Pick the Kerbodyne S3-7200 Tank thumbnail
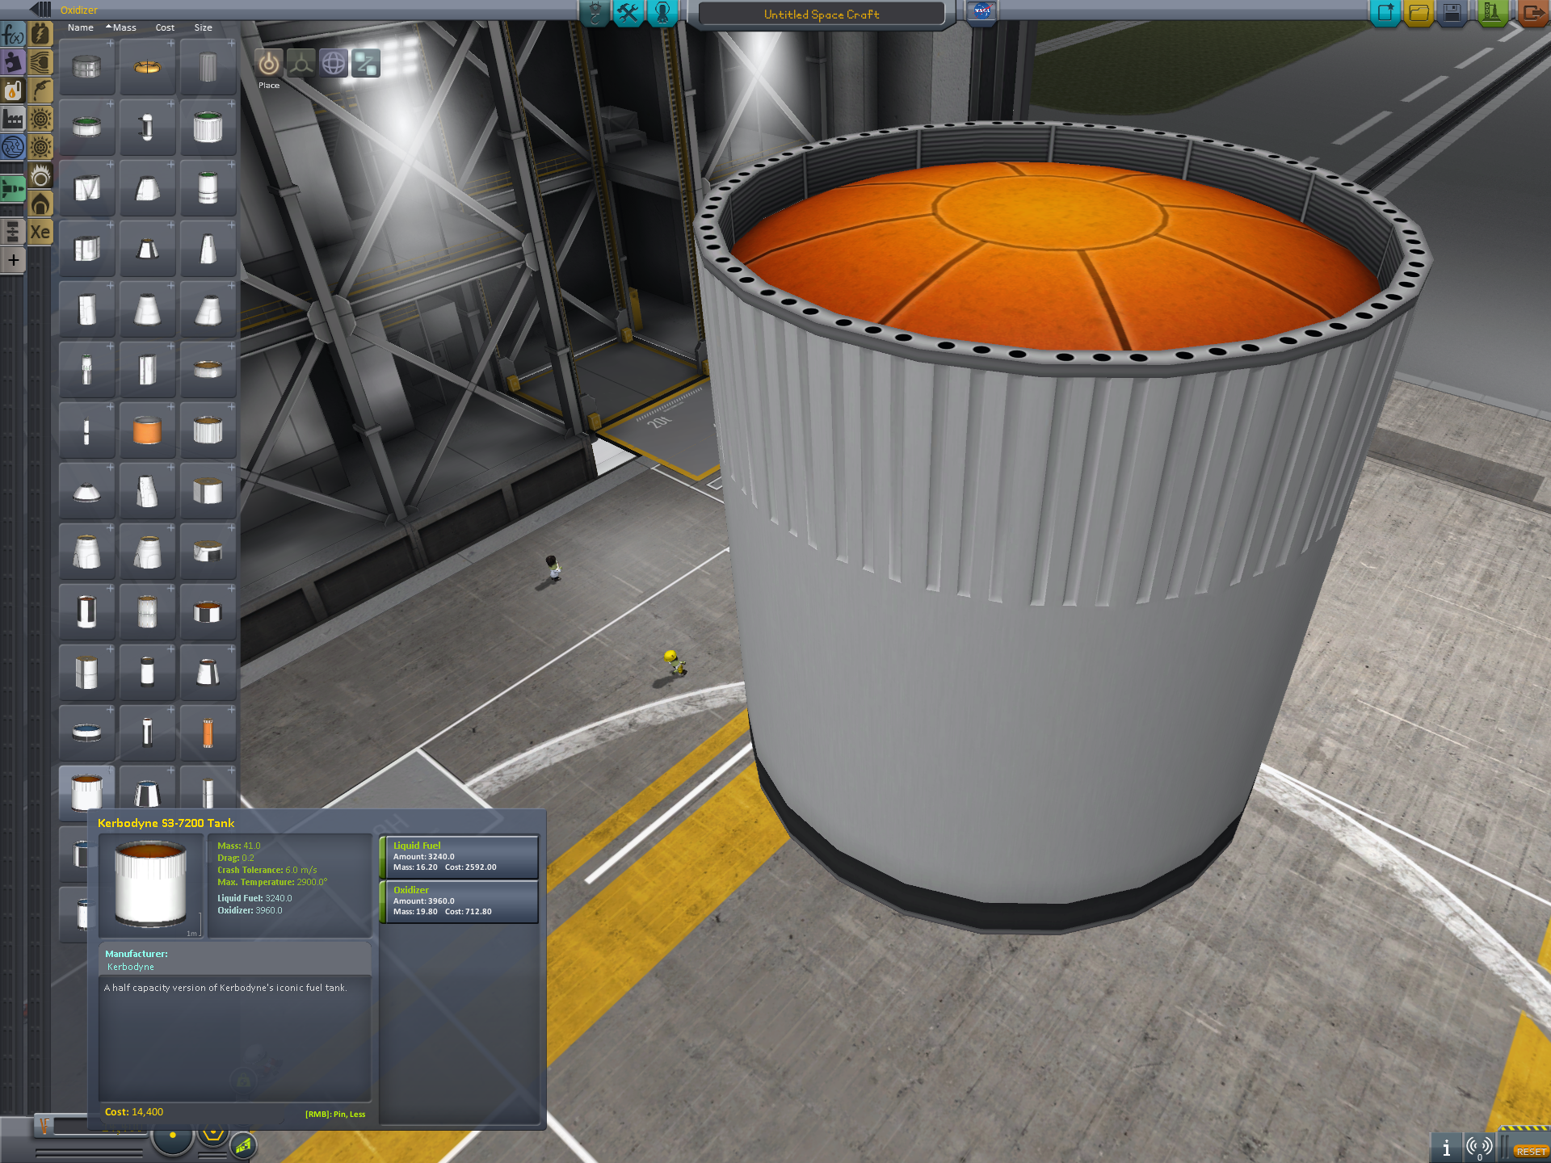Viewport: 1551px width, 1163px height. (86, 794)
